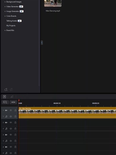116x155 pixels.
Task: Expand Image Generator arrow
Action: [x=5, y=11]
